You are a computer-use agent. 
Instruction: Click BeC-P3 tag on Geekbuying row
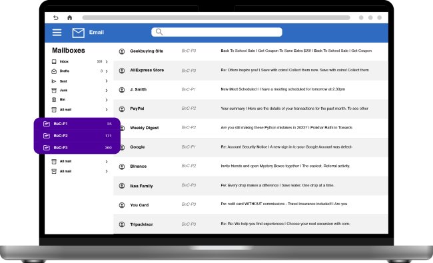(189, 51)
